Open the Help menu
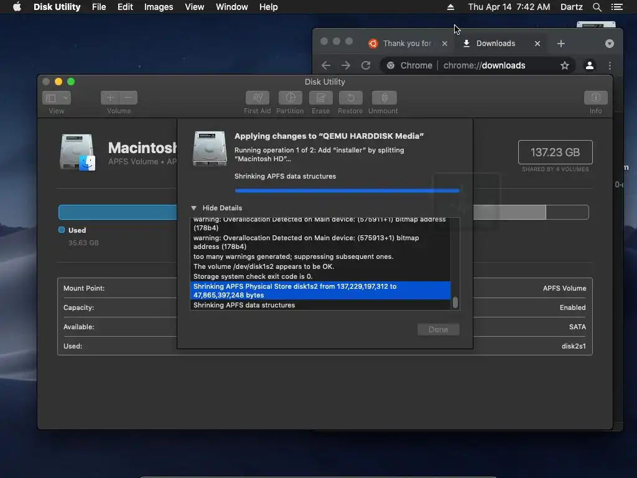This screenshot has height=478, width=637. pyautogui.click(x=269, y=7)
